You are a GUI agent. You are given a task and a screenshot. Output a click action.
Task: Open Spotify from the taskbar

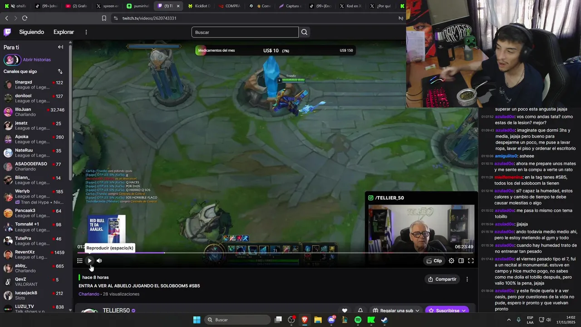pyautogui.click(x=358, y=320)
